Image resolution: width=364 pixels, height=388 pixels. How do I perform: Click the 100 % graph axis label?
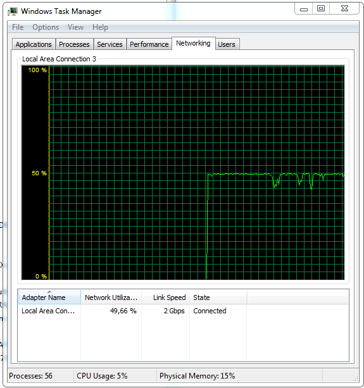click(37, 70)
